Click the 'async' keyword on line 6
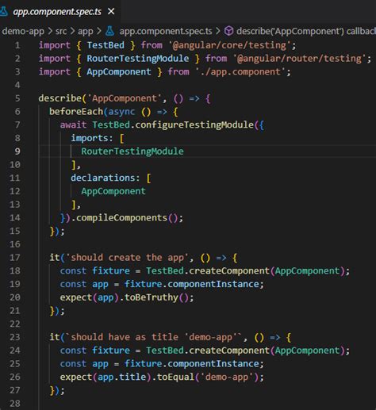 pyautogui.click(x=121, y=112)
